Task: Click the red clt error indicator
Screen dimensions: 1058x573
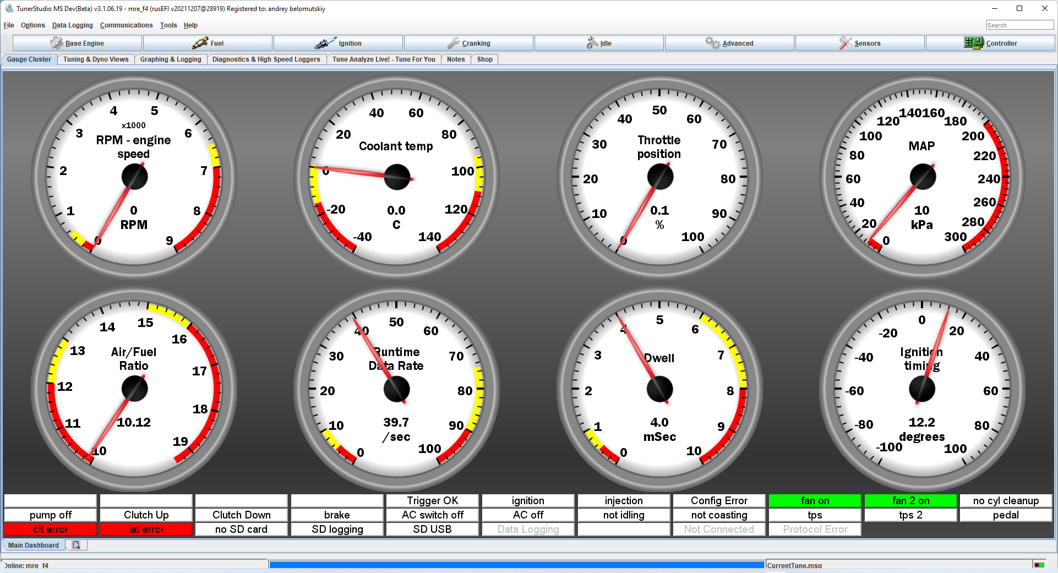Action: pyautogui.click(x=51, y=529)
